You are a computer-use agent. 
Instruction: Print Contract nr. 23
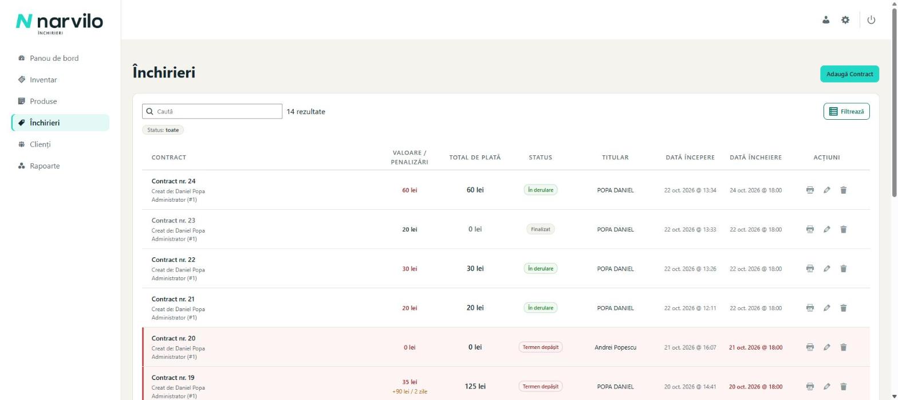click(810, 229)
